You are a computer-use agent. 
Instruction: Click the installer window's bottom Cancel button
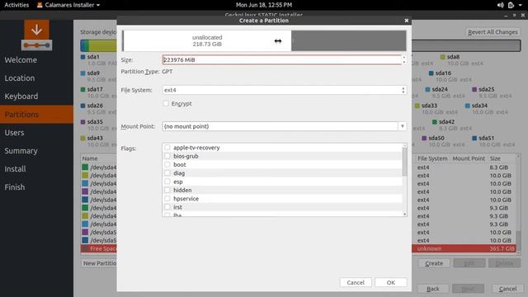[x=508, y=289]
